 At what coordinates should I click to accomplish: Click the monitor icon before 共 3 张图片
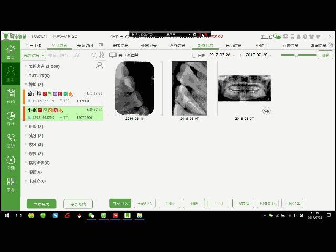pos(113,55)
